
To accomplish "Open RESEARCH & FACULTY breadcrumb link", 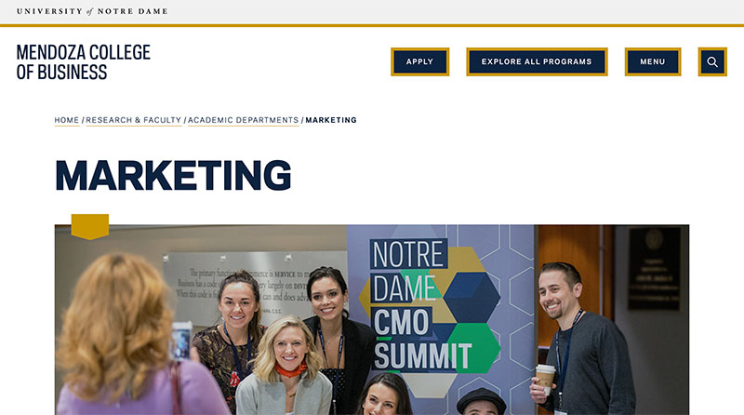I will 133,120.
